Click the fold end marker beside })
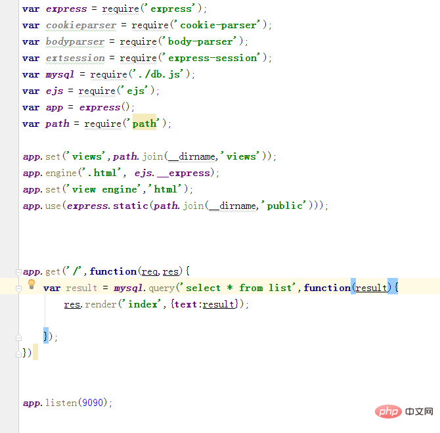The width and height of the screenshot is (440, 433). pyautogui.click(x=18, y=353)
